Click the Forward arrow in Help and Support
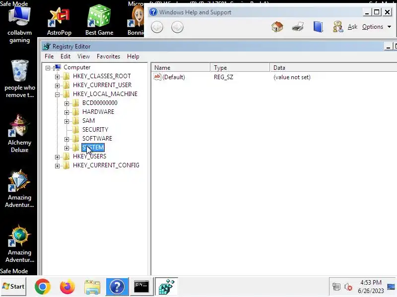 tap(177, 27)
